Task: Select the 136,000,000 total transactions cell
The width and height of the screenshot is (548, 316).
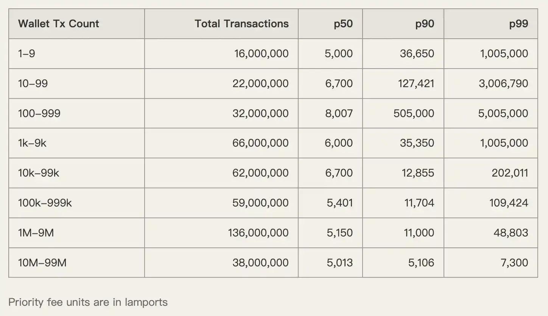Action: [258, 233]
